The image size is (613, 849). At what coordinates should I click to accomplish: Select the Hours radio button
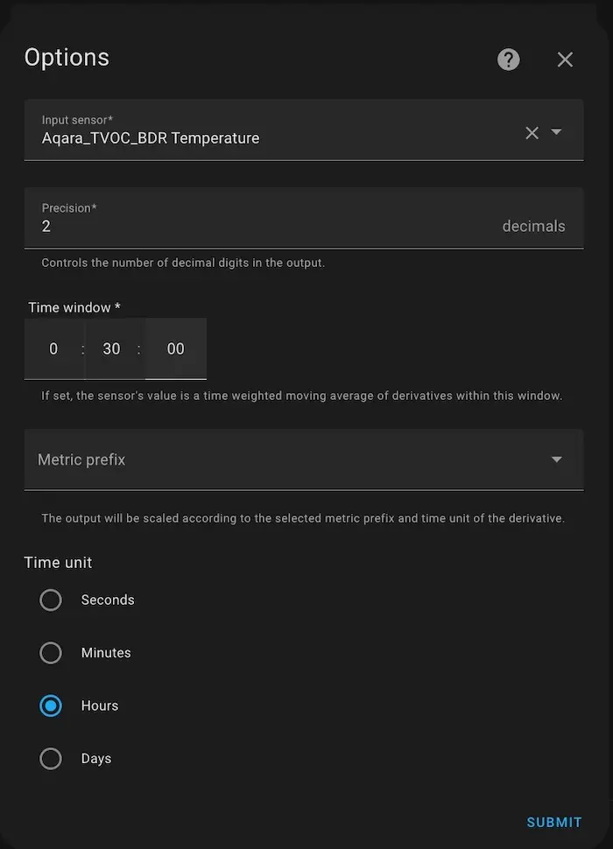tap(51, 705)
